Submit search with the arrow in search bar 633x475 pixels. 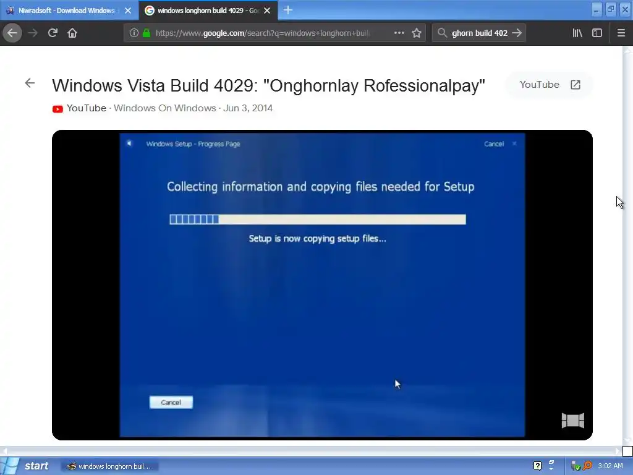[517, 33]
